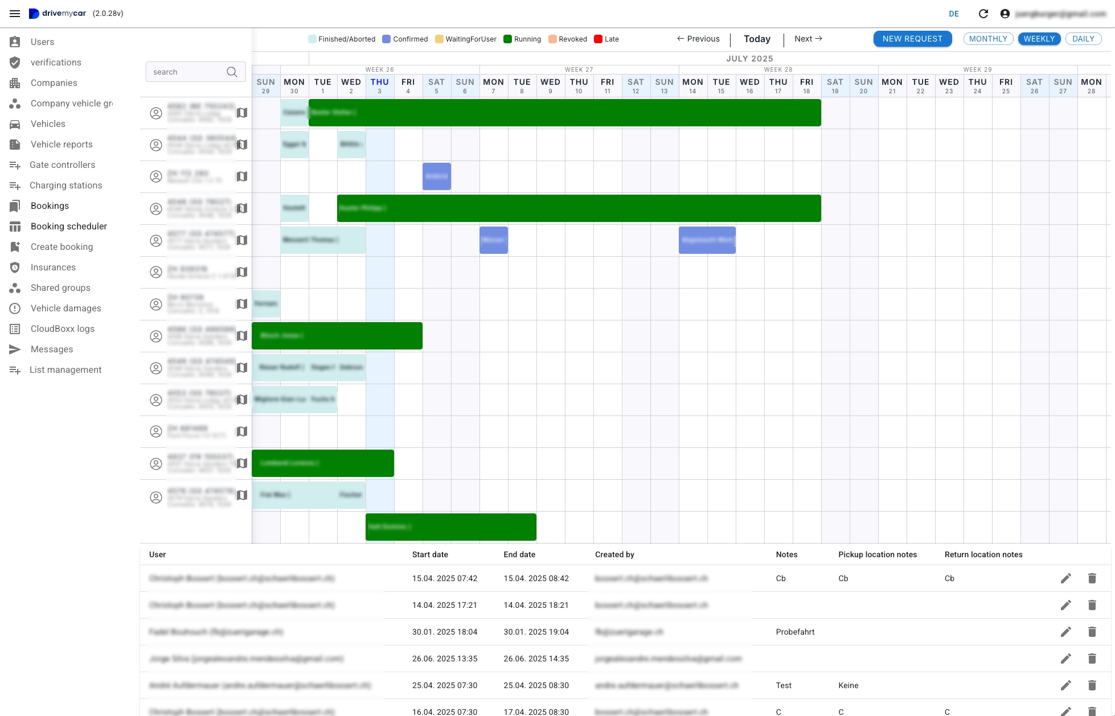This screenshot has width=1115, height=716.
Task: Click the refresh icon in header
Action: [983, 14]
